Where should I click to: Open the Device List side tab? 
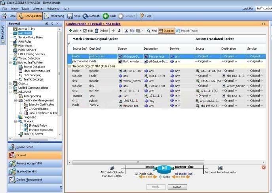pos(3,33)
